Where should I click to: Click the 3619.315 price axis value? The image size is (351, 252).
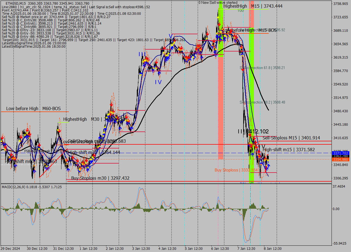click(340, 58)
